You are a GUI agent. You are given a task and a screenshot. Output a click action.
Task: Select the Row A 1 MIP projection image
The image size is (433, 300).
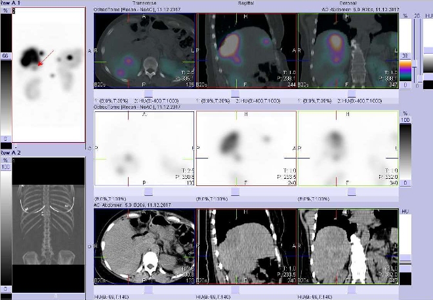click(49, 75)
